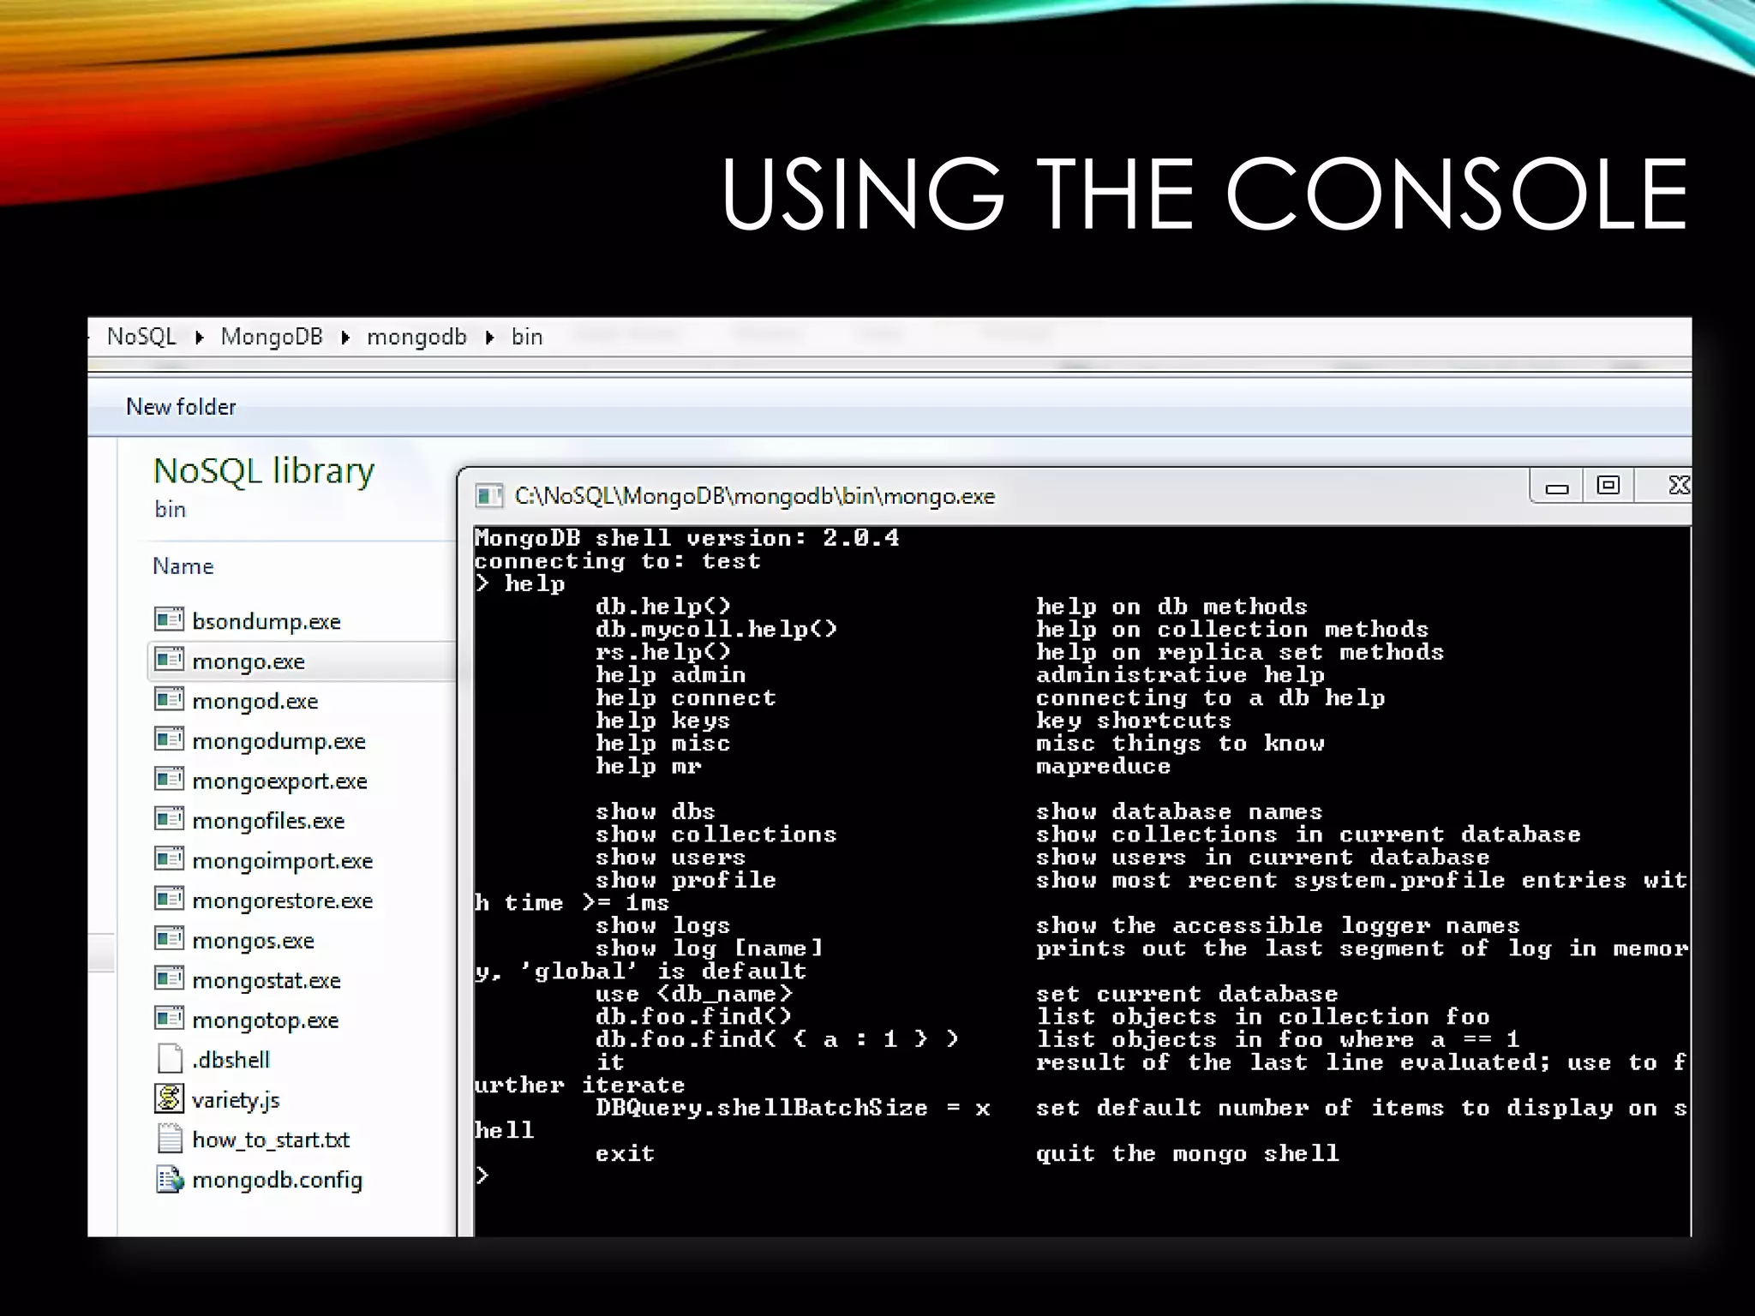Select the mongodb.config file icon
Screen dimensions: 1755x1316
pos(170,1179)
